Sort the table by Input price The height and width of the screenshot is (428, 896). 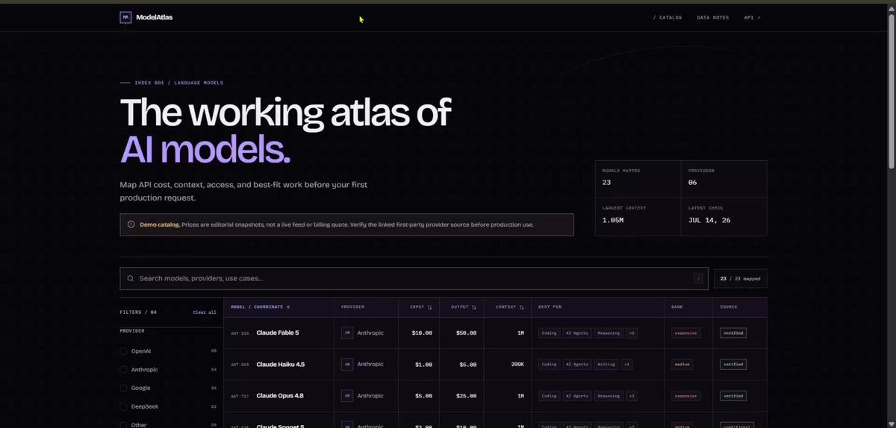tap(420, 306)
